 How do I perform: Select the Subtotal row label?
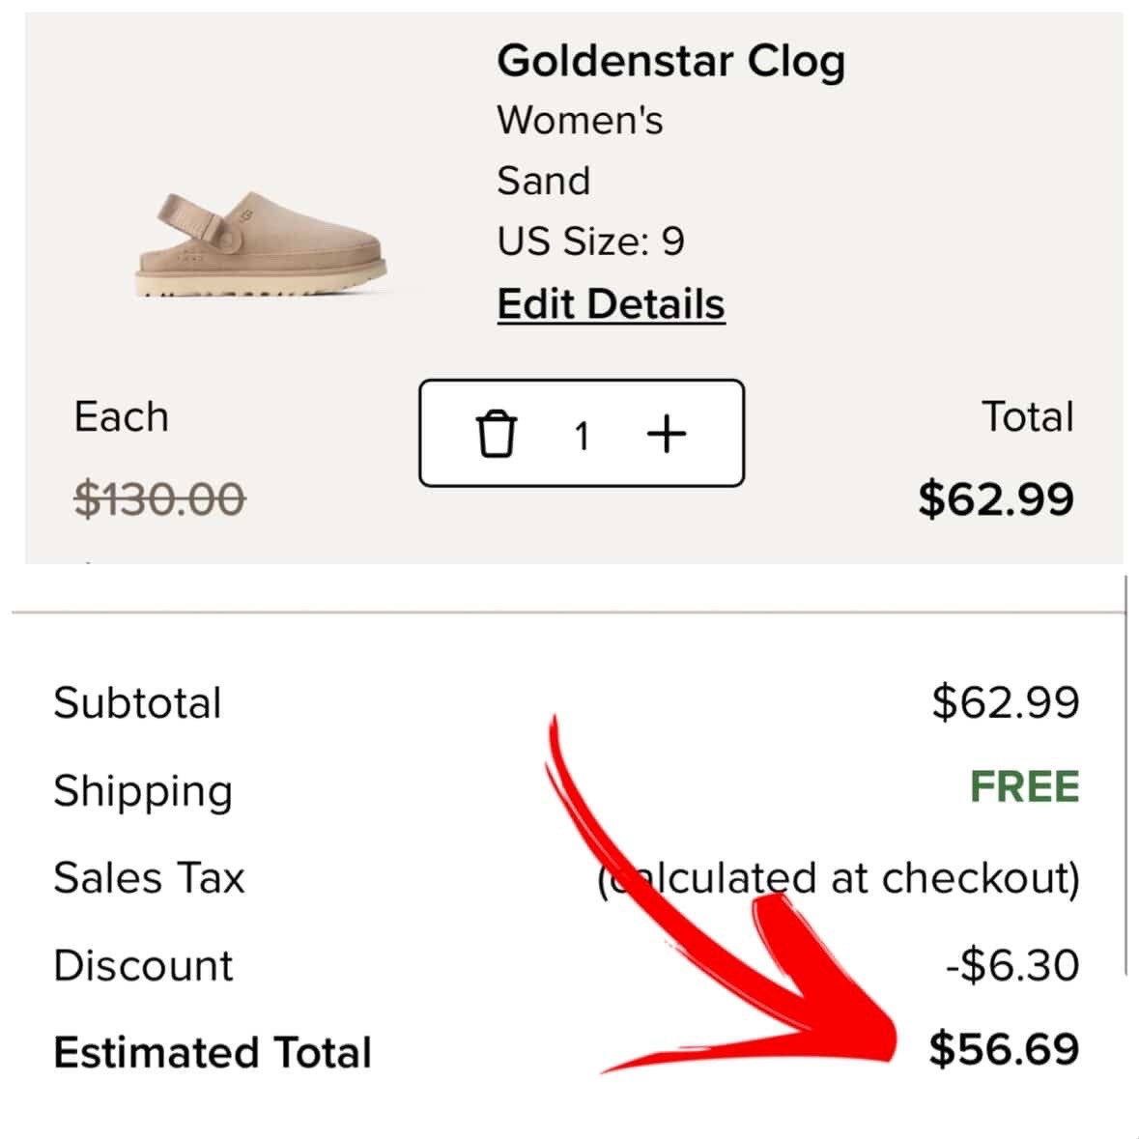[138, 702]
